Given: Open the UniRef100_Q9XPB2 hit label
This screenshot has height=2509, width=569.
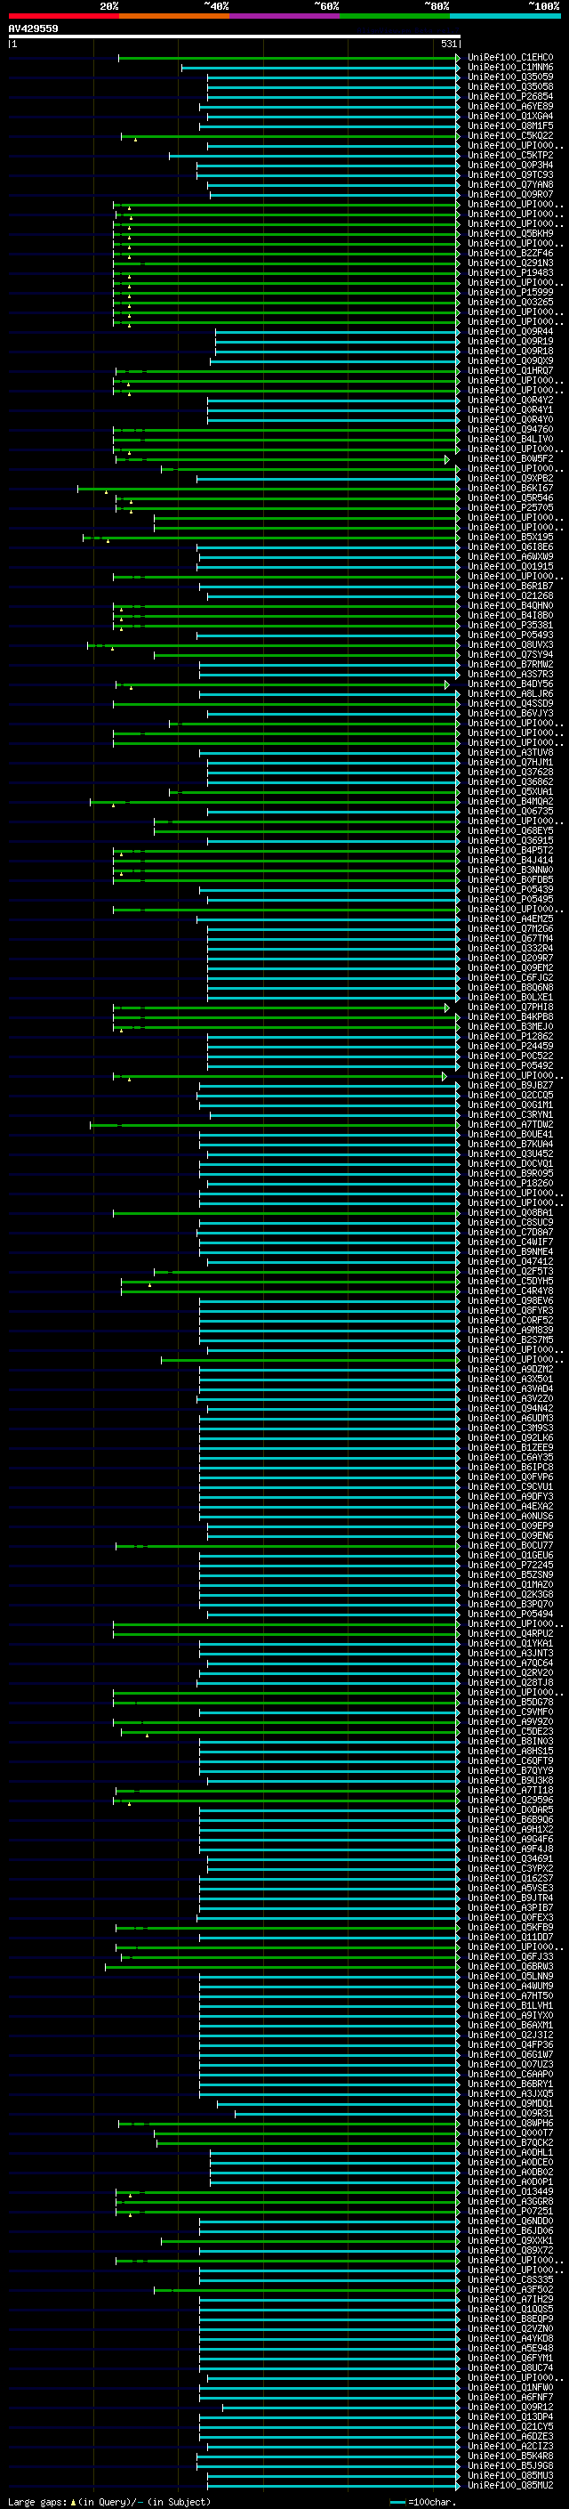Looking at the screenshot, I should point(509,478).
